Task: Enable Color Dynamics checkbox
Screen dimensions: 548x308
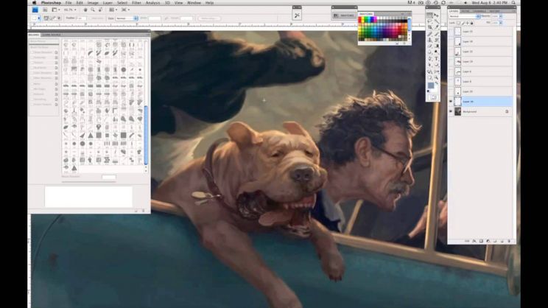Action: coord(32,73)
